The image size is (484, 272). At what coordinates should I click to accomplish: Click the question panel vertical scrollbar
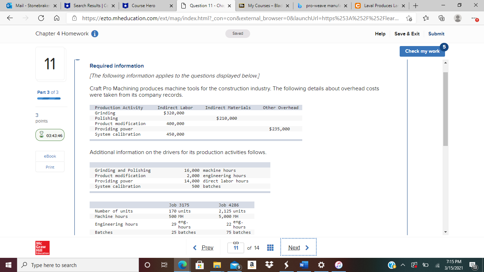(x=446, y=109)
